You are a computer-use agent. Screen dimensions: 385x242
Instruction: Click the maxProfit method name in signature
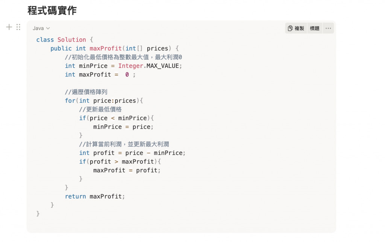pyautogui.click(x=106, y=48)
